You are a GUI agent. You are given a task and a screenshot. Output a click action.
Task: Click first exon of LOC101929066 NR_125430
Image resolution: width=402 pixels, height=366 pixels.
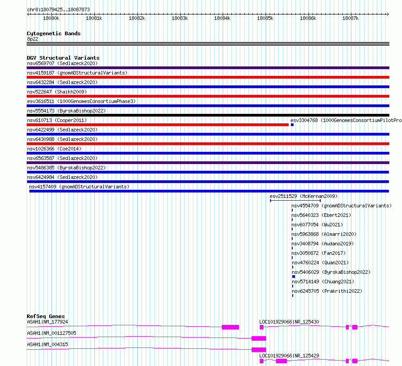(x=262, y=327)
